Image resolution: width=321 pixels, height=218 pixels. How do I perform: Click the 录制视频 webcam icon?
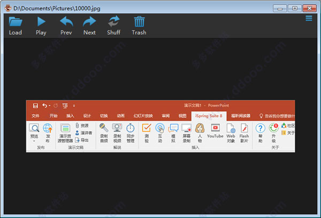coord(117,128)
